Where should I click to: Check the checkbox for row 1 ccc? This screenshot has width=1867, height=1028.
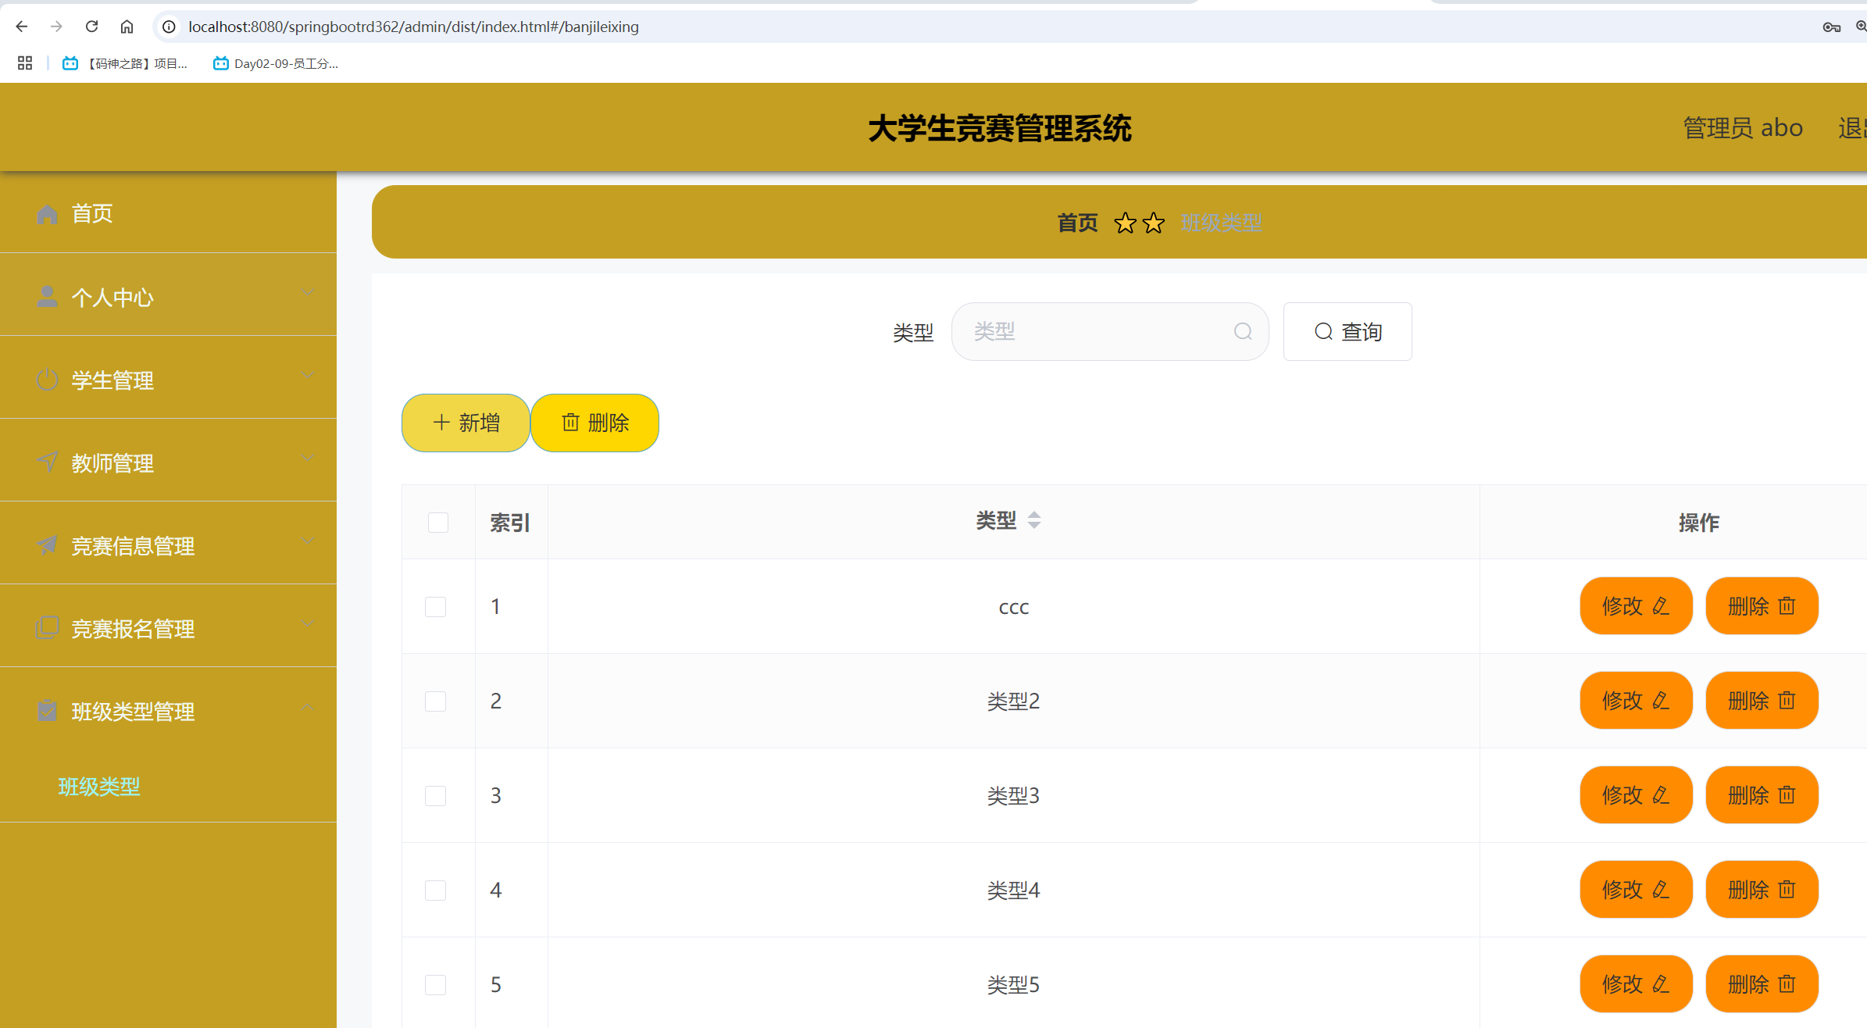coord(436,607)
